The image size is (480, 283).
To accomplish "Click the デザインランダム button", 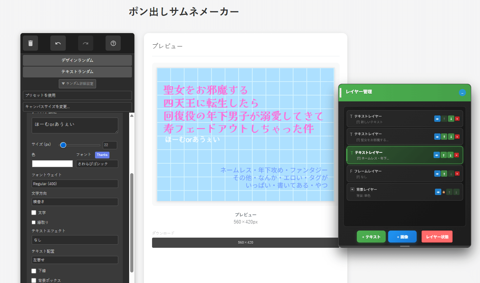I will (77, 60).
